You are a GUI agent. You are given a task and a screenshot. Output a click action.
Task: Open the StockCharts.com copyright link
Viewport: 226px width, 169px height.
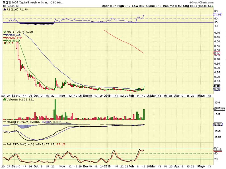click(x=201, y=3)
